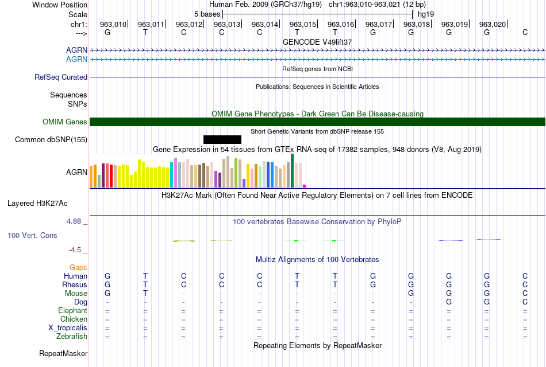Open Repeating Elements by RepeatMasker title
Viewport: 546px width, 367px height.
318,345
